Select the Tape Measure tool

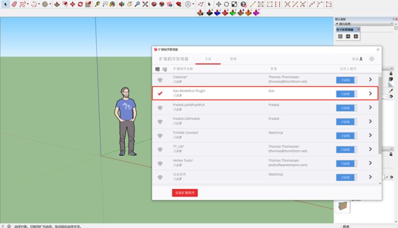[97, 4]
